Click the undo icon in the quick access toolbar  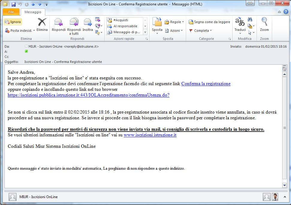pyautogui.click(x=20, y=4)
